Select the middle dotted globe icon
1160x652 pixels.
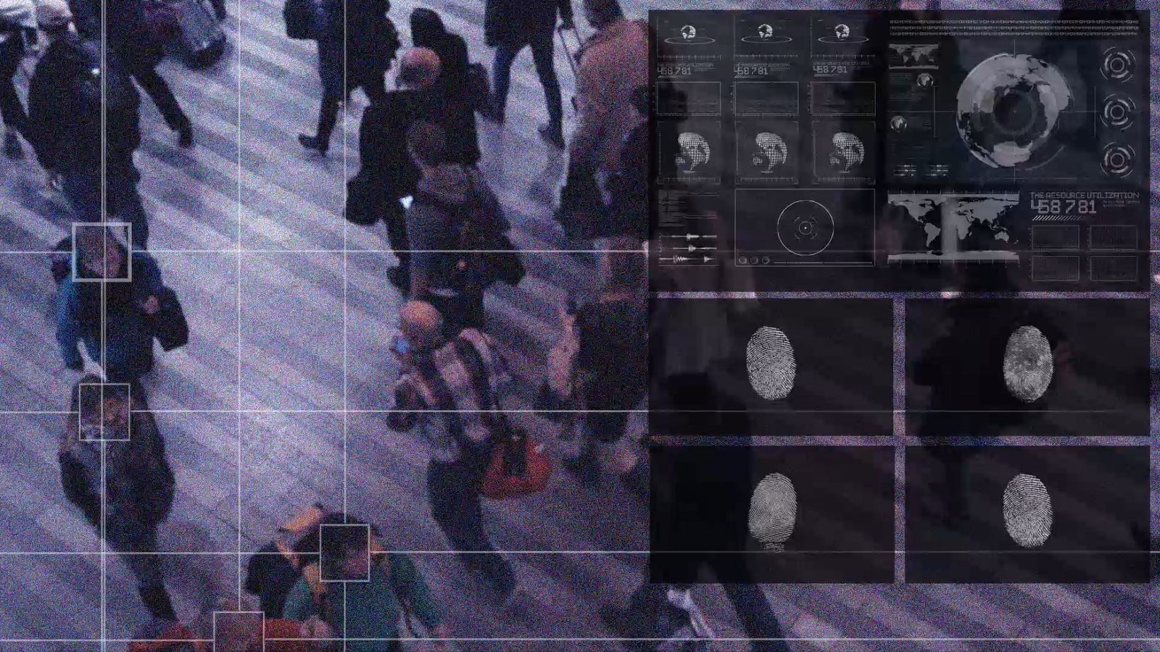tap(766, 152)
